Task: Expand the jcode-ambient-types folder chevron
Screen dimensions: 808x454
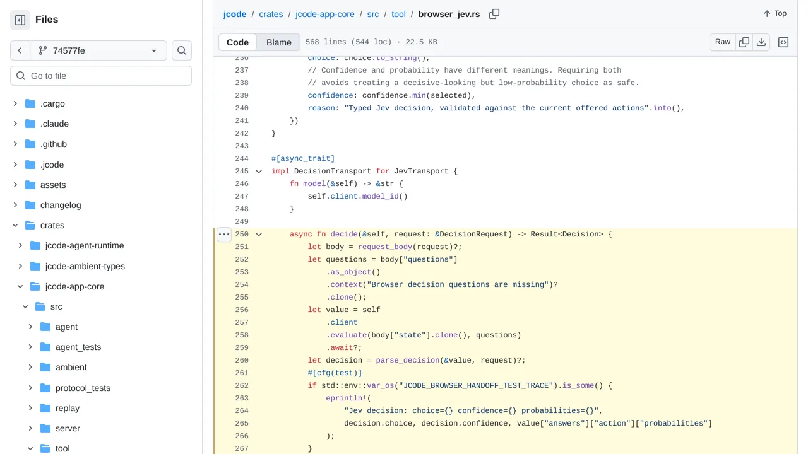Action: click(20, 266)
